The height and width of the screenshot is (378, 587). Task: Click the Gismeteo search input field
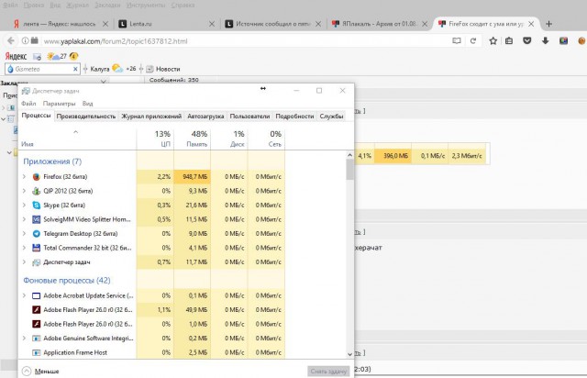pyautogui.click(x=42, y=69)
